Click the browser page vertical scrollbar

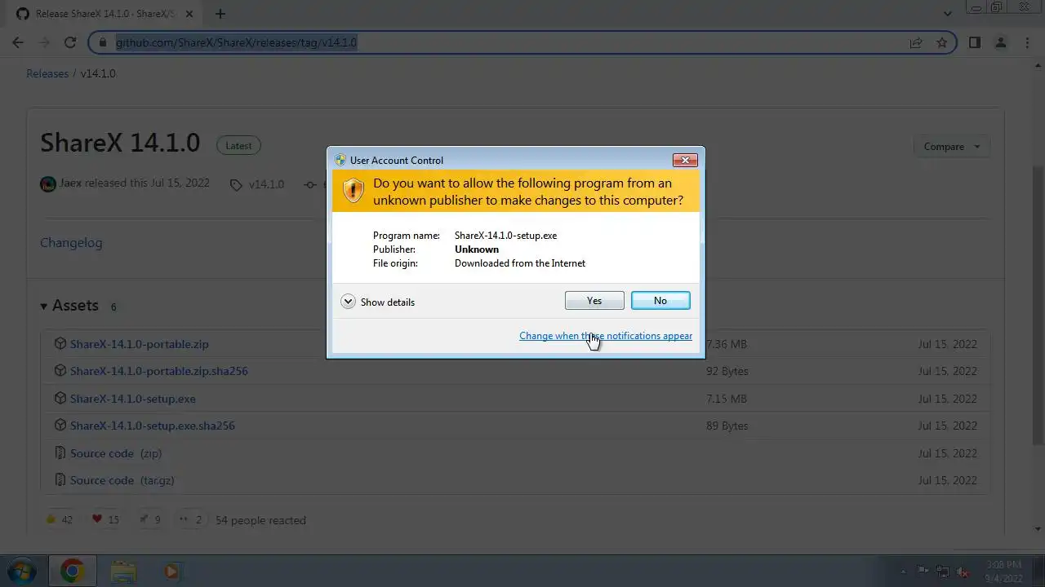coord(1038,306)
